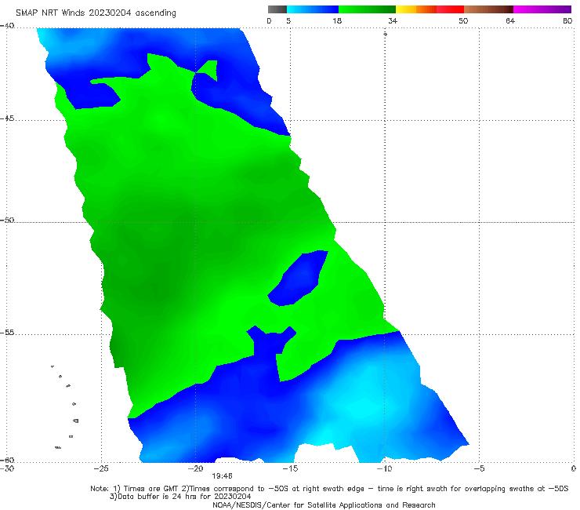This screenshot has height=510, width=580.
Task: Click the longitude axis label "-25"
Action: [101, 469]
